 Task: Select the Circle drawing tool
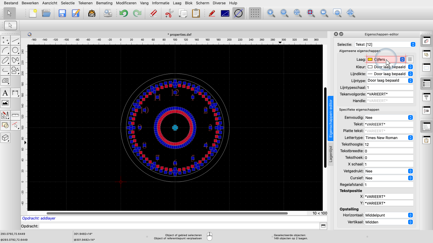pos(15,50)
